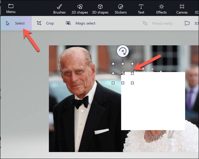The image size is (199, 159).
Task: Open the Canvas tab
Action: point(182,9)
